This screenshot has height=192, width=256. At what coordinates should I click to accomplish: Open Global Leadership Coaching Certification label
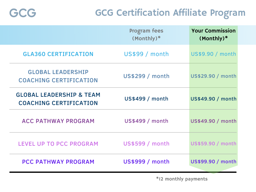click(58, 76)
